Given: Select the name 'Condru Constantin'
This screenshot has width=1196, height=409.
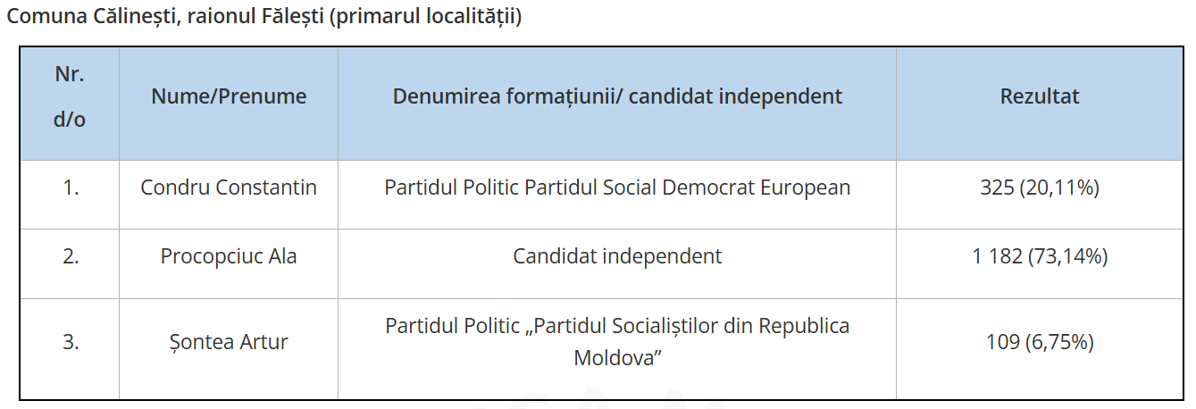Looking at the screenshot, I should (x=229, y=188).
